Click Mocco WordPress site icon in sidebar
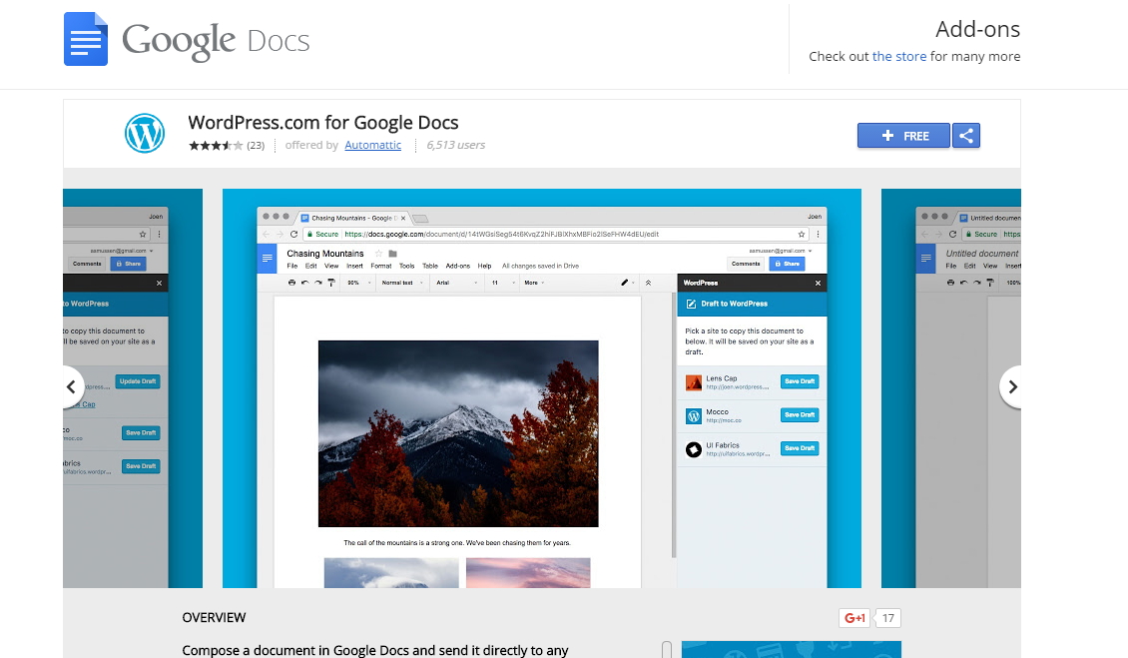This screenshot has height=658, width=1128. click(x=694, y=416)
